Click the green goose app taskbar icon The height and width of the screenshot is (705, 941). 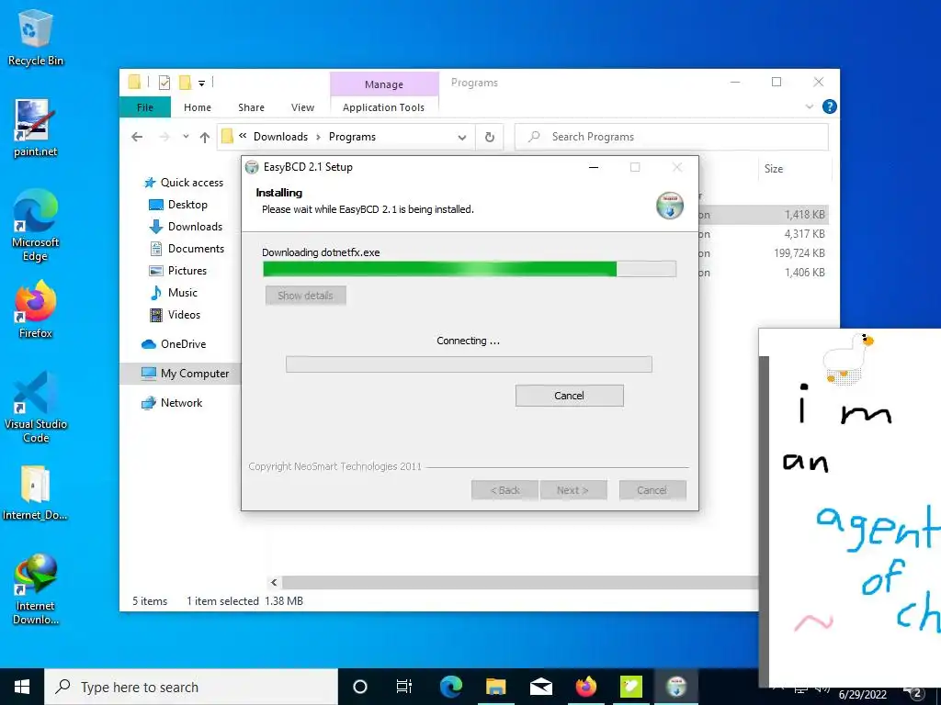(630, 687)
